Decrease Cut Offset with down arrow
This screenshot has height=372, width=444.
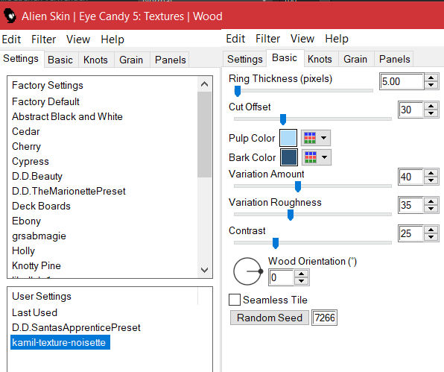431,113
